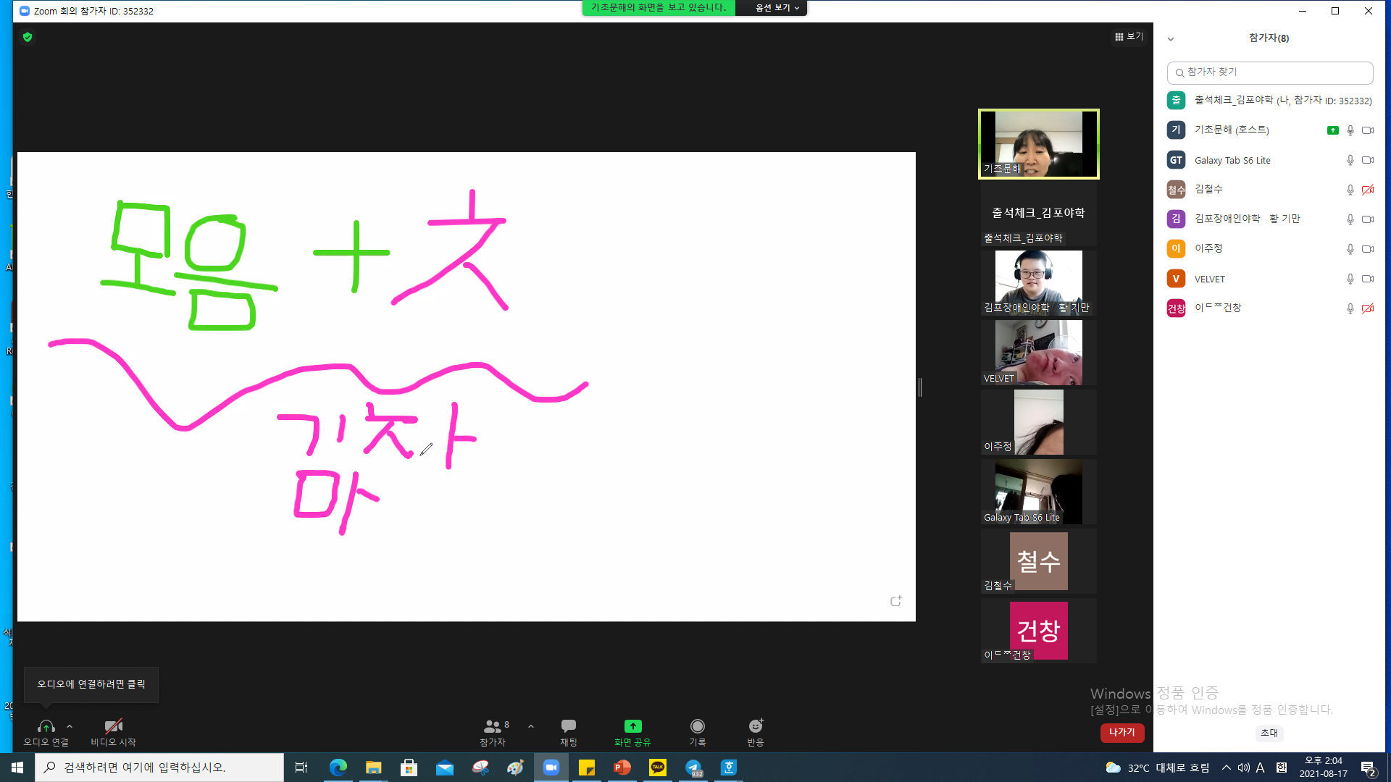Image resolution: width=1391 pixels, height=782 pixels.
Task: Click the Task View taskbar icon
Action: [x=301, y=768]
